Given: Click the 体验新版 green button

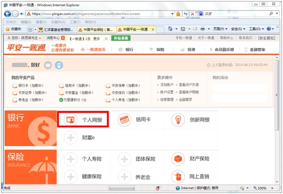Looking at the screenshot, I should pos(121,38).
